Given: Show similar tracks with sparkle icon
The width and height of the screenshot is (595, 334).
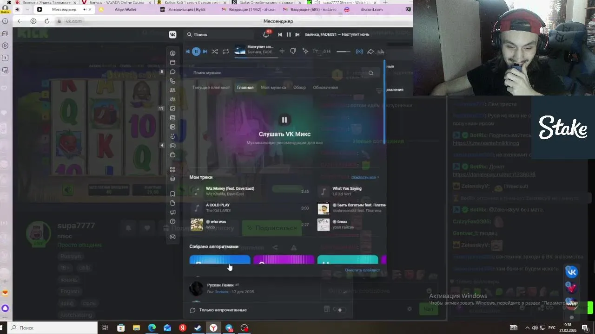Looking at the screenshot, I should (x=305, y=51).
